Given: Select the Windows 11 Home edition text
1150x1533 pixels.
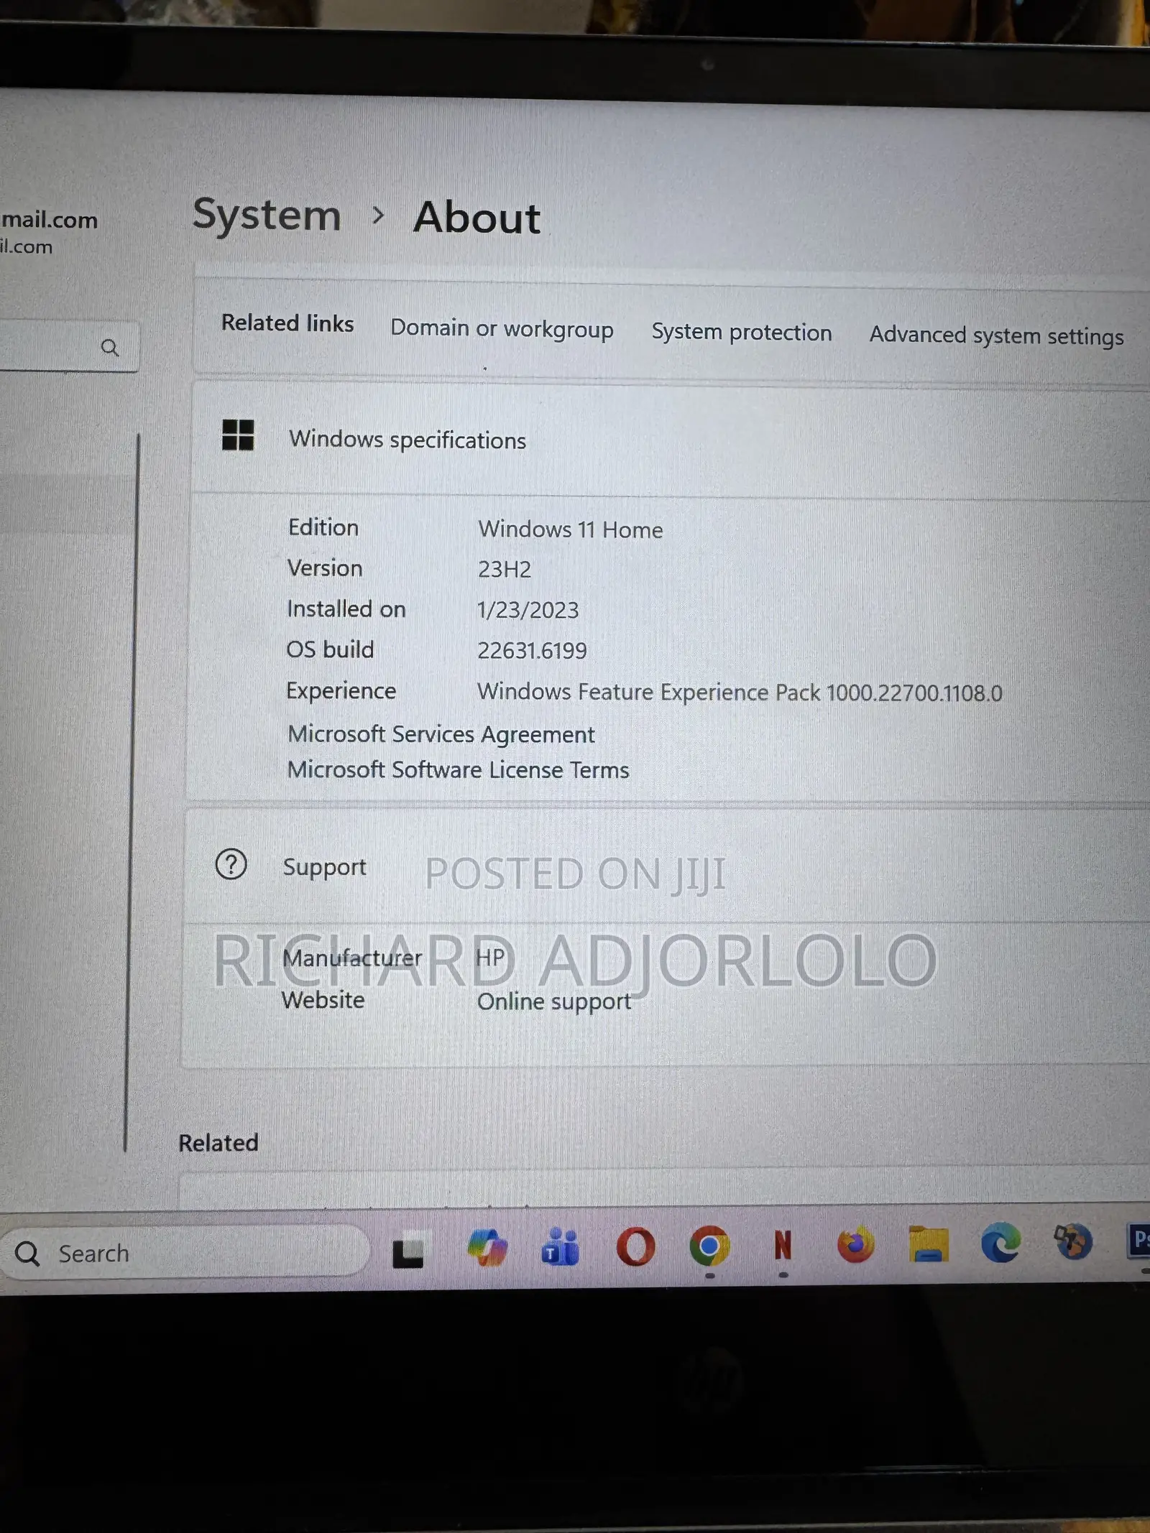Looking at the screenshot, I should tap(571, 529).
